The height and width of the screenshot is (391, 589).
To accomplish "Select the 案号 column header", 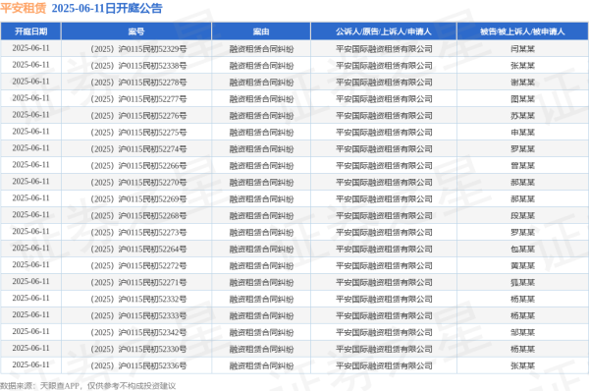I will (136, 31).
